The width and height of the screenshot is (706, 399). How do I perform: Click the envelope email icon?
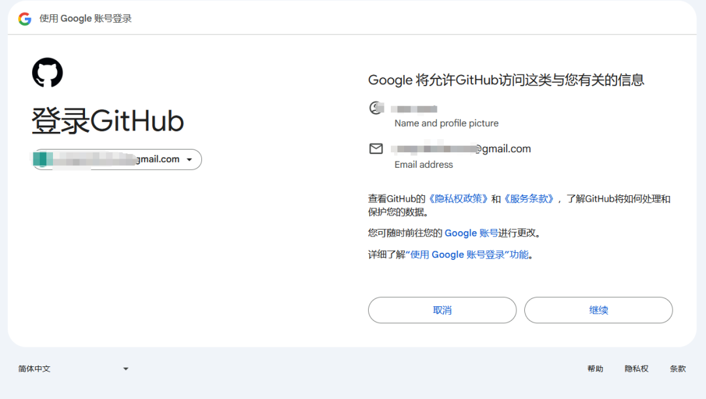376,148
